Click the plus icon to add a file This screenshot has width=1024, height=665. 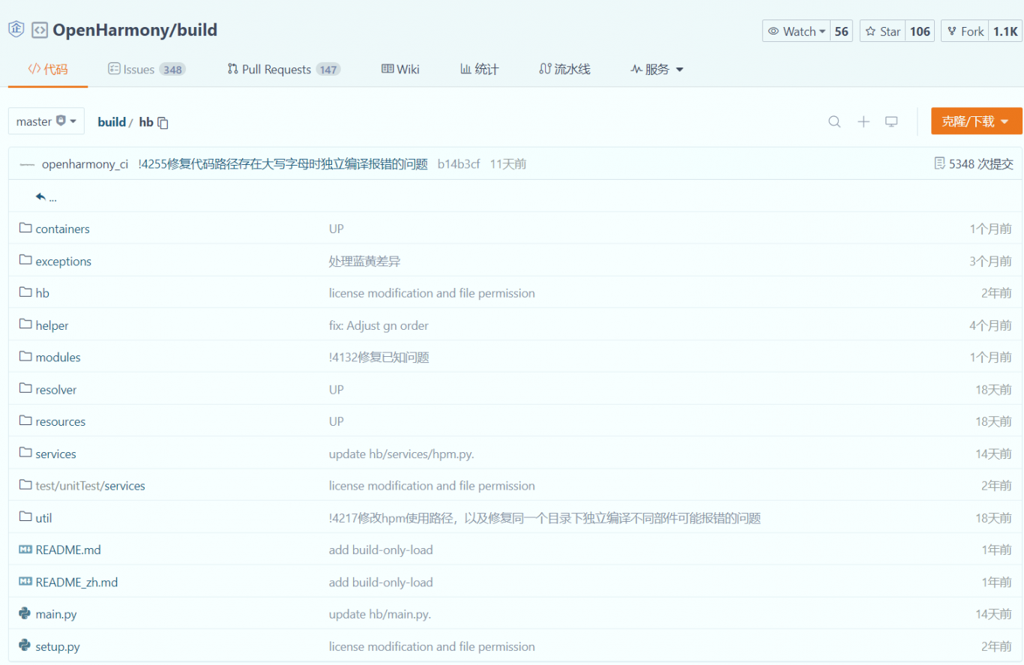(x=864, y=121)
